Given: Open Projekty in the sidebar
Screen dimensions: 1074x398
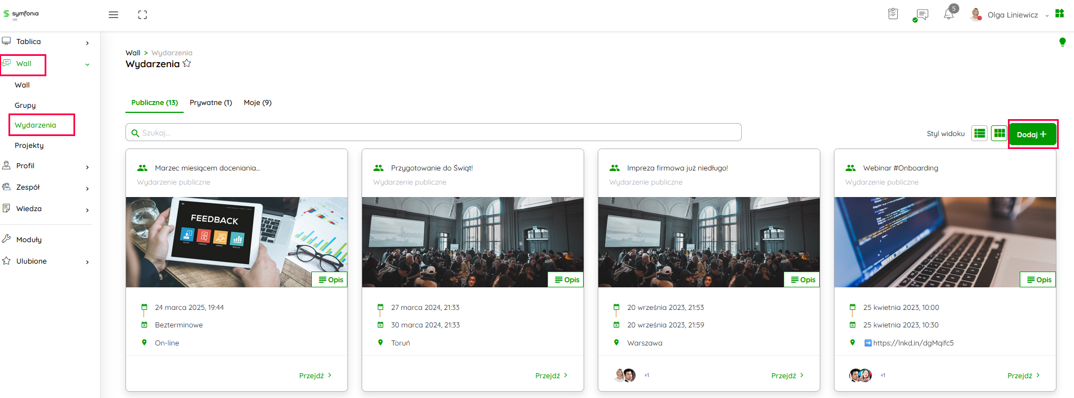Looking at the screenshot, I should [29, 146].
